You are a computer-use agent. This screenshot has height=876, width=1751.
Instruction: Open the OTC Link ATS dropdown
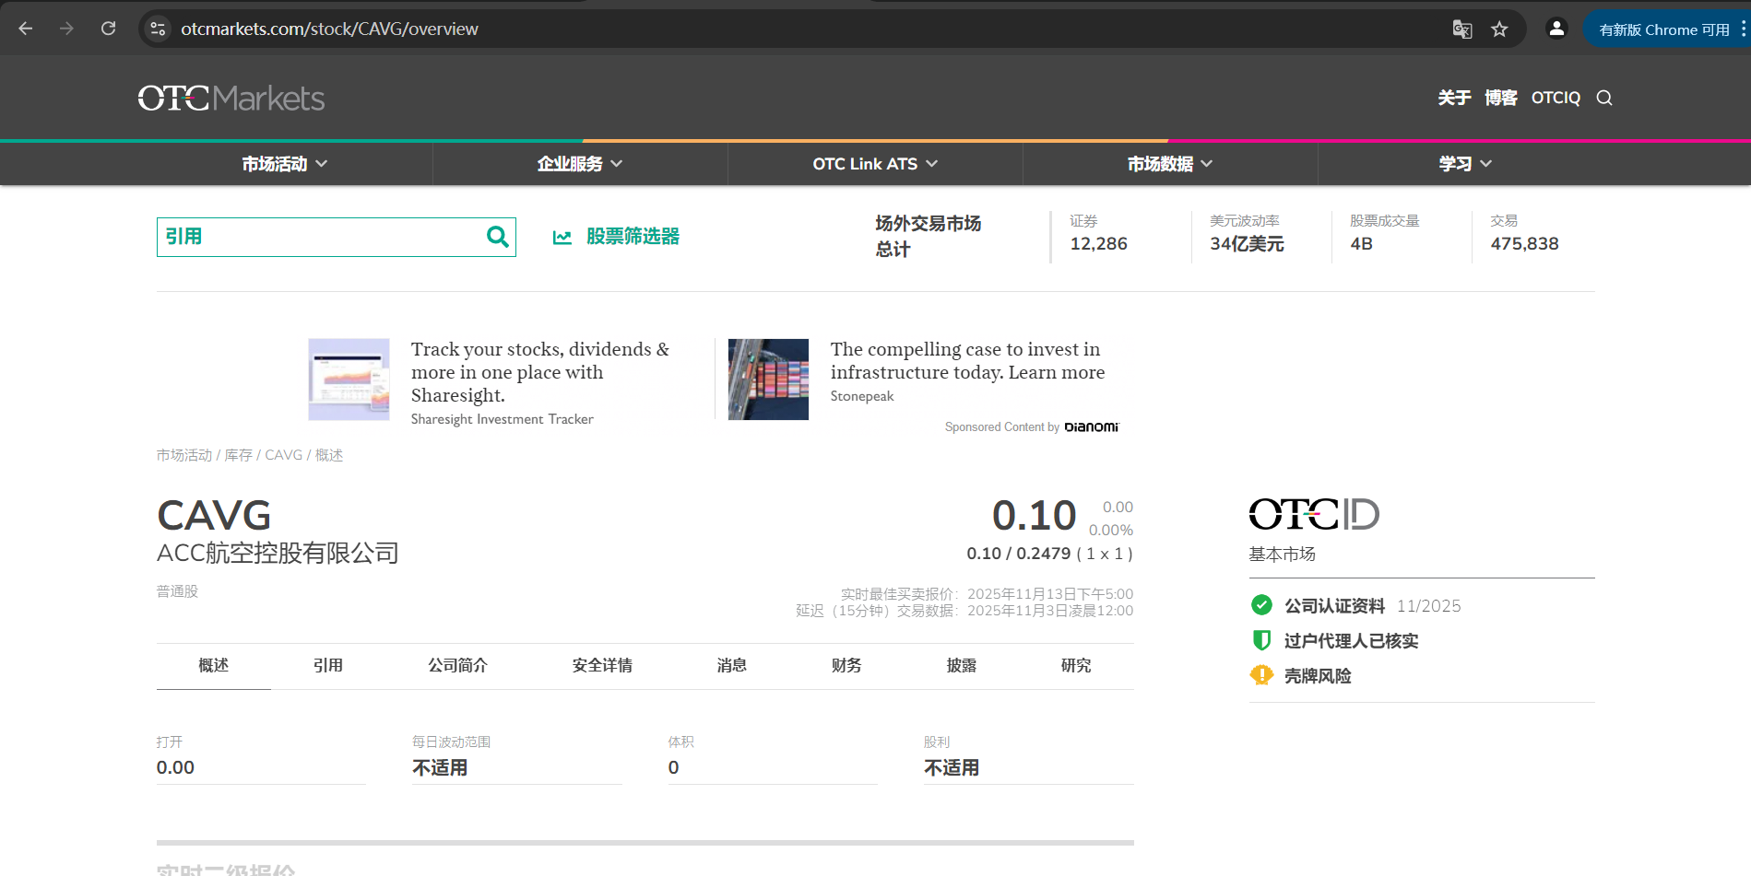coord(875,164)
